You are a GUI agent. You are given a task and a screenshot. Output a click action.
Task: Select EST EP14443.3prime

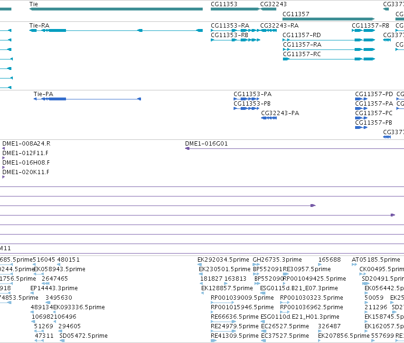(54, 288)
